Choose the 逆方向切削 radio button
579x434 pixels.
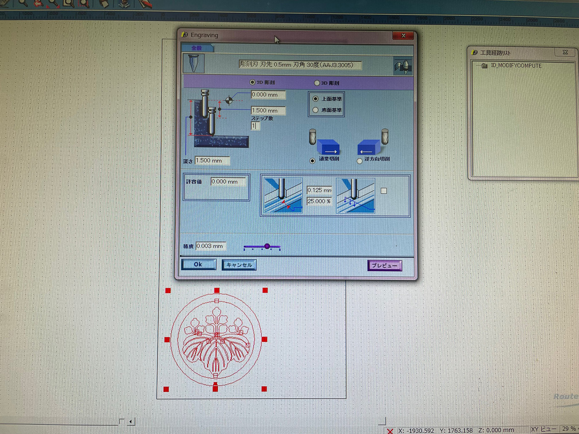click(x=360, y=161)
